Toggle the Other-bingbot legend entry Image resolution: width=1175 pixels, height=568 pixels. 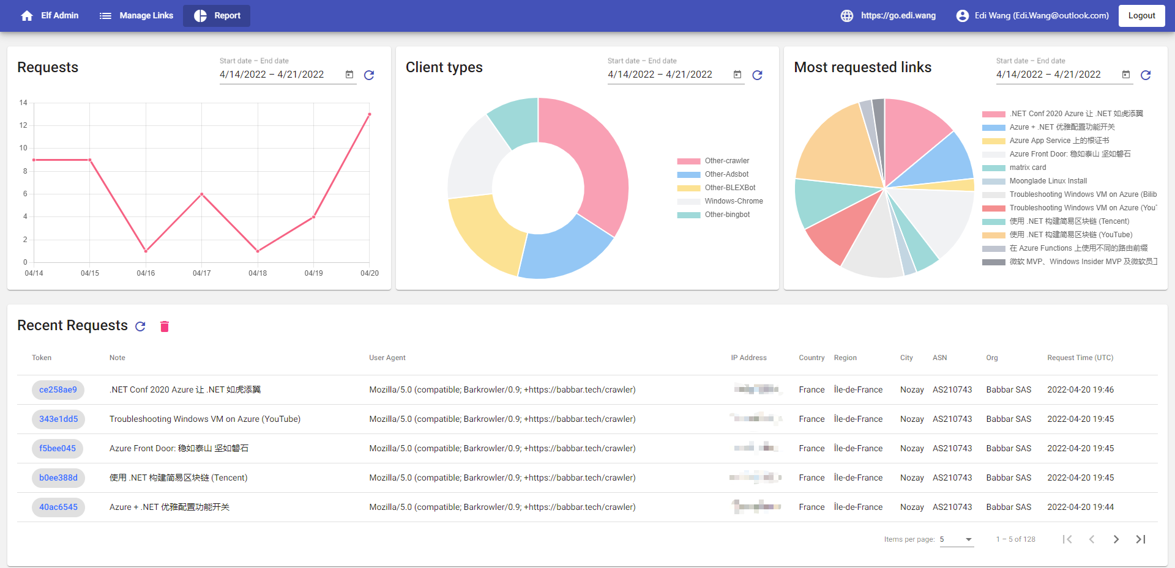pyautogui.click(x=714, y=215)
